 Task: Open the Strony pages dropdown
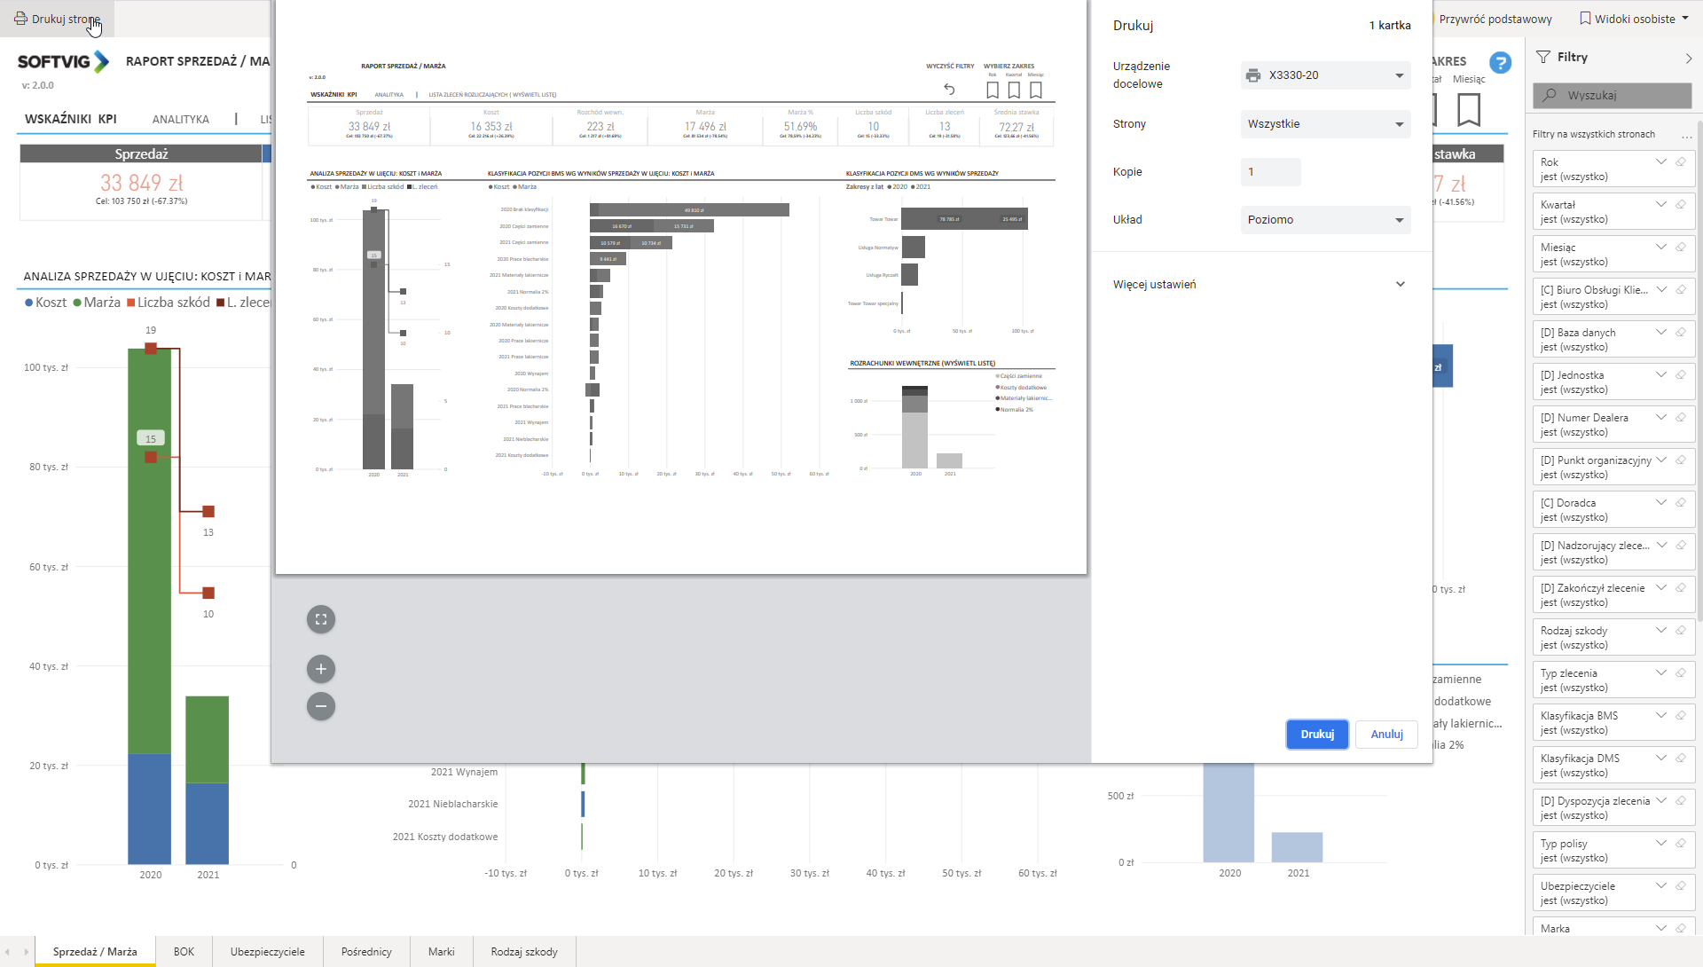[x=1325, y=124]
